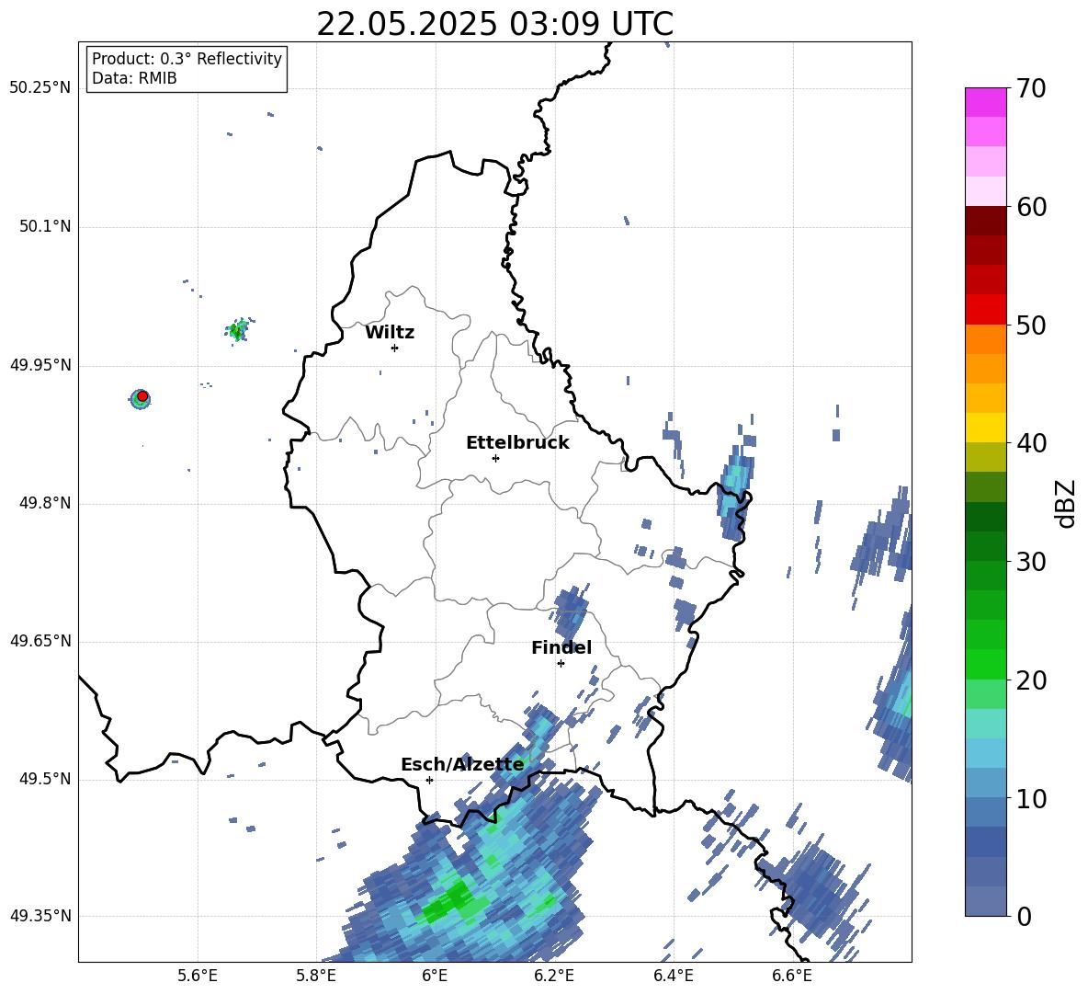Image resolution: width=1088 pixels, height=994 pixels.
Task: Click the title "22.05.2025 03:09 UTC"
Action: (494, 24)
